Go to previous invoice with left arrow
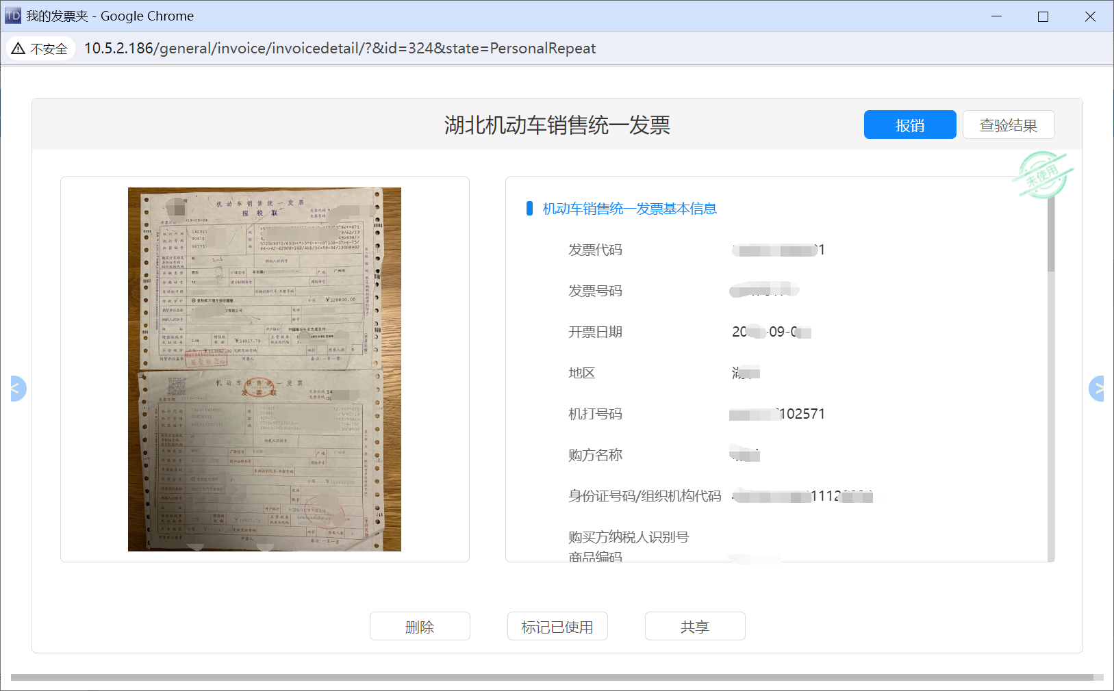Viewport: 1114px width, 691px height. pos(18,389)
